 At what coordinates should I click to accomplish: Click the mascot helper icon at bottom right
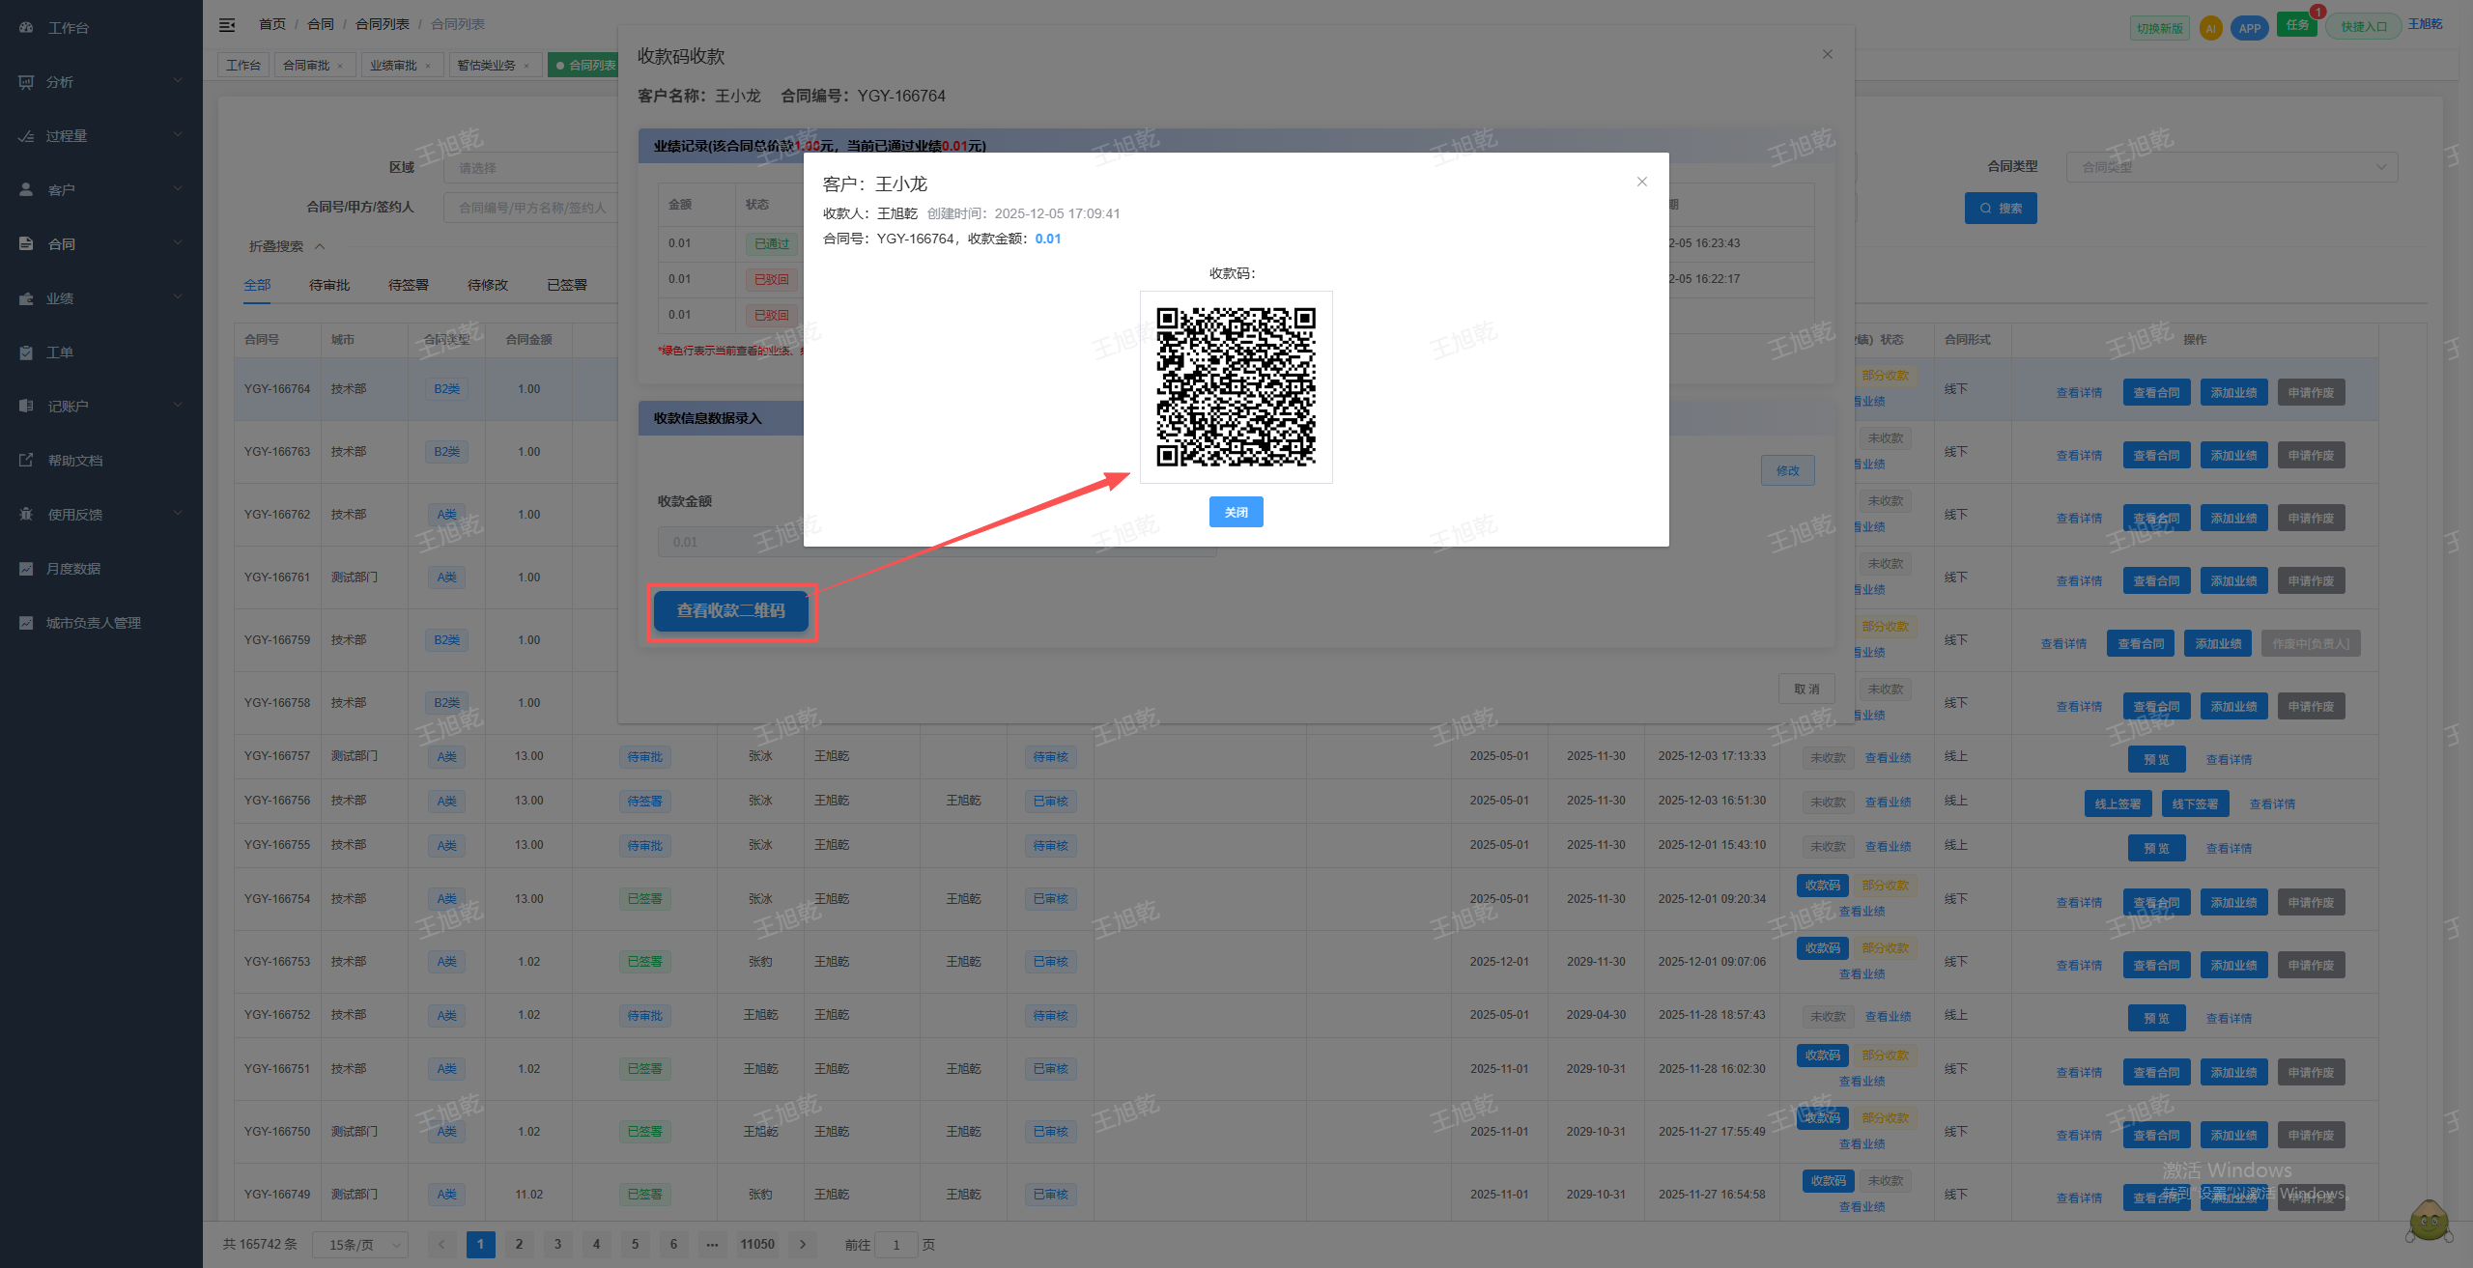(2429, 1221)
